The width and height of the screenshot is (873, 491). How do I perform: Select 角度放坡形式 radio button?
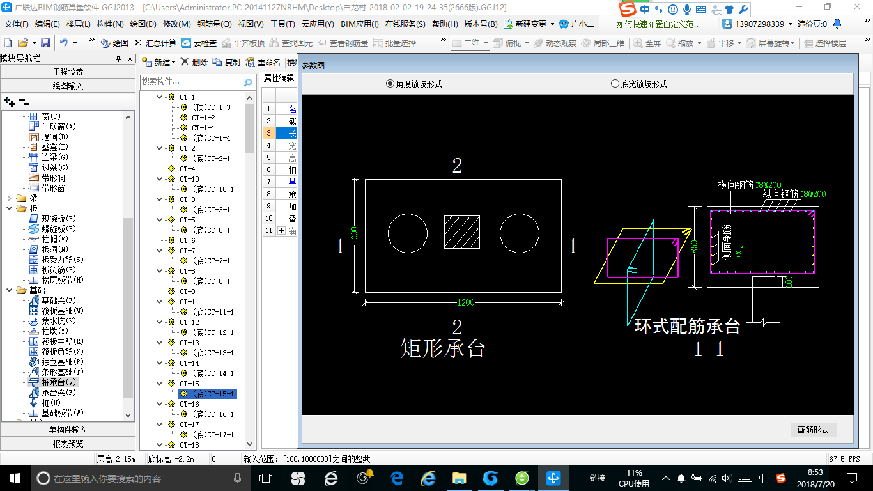click(x=390, y=84)
